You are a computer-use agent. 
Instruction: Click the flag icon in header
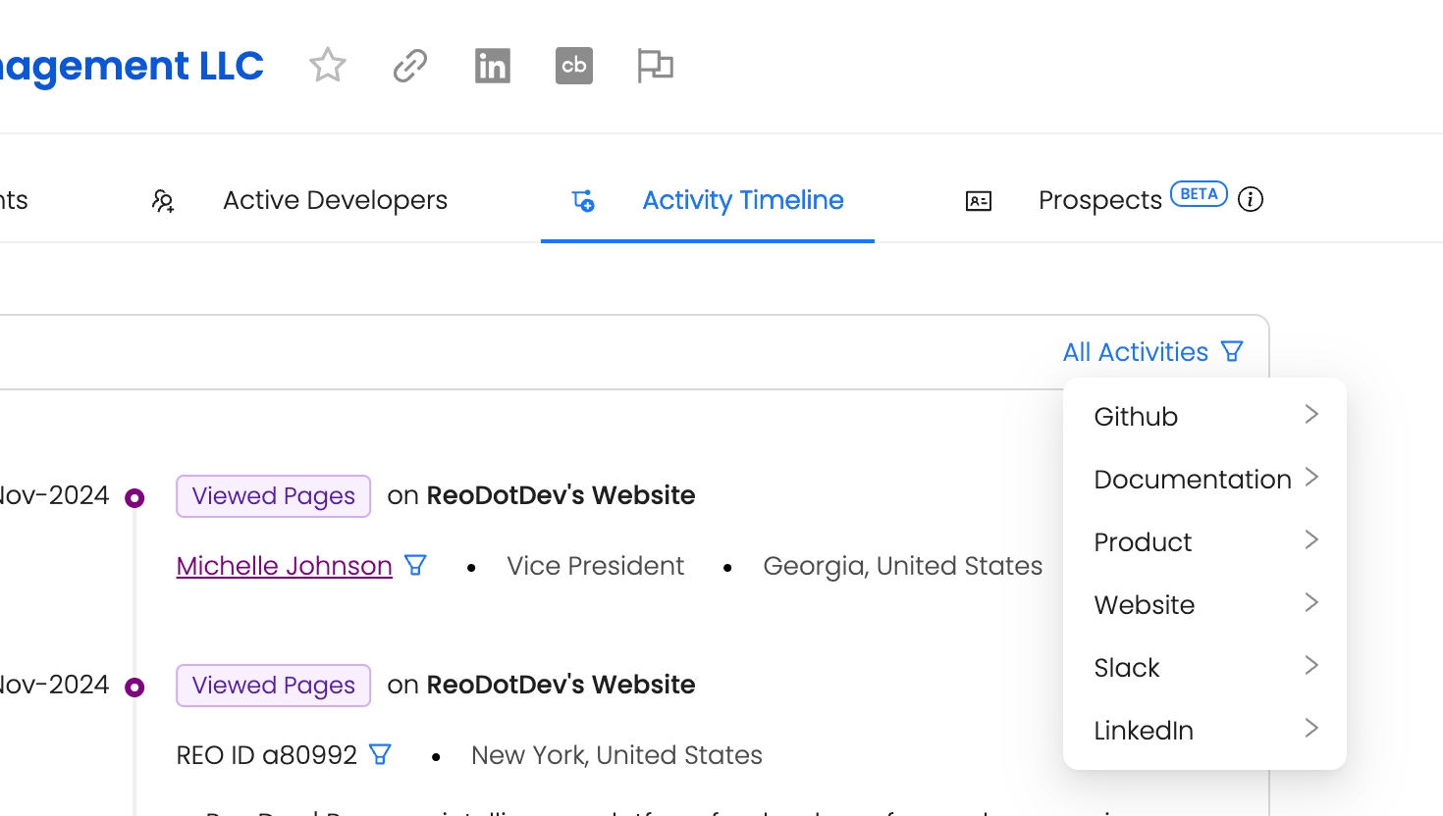[655, 66]
